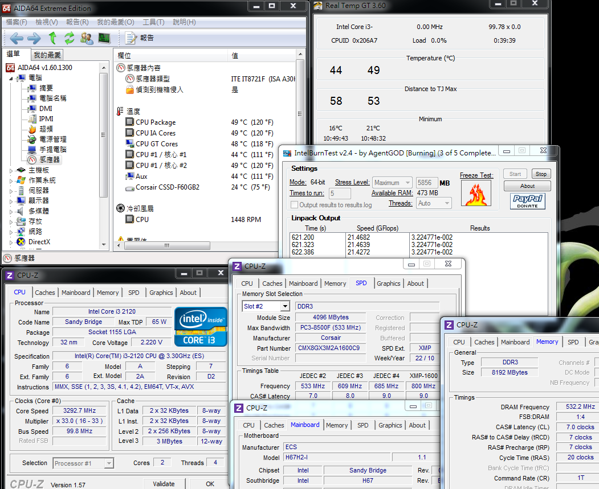Screen dimensions: 599x489
Task: Open the users icon in AIDA64 toolbar
Action: click(x=87, y=38)
